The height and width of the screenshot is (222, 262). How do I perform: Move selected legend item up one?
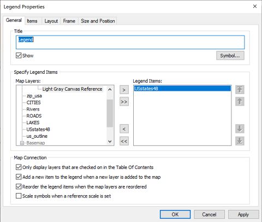click(x=240, y=102)
